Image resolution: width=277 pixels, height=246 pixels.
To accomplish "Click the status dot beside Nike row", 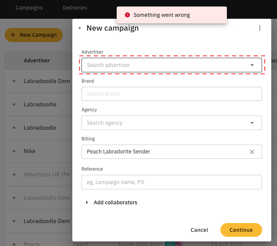I will click(x=15, y=151).
